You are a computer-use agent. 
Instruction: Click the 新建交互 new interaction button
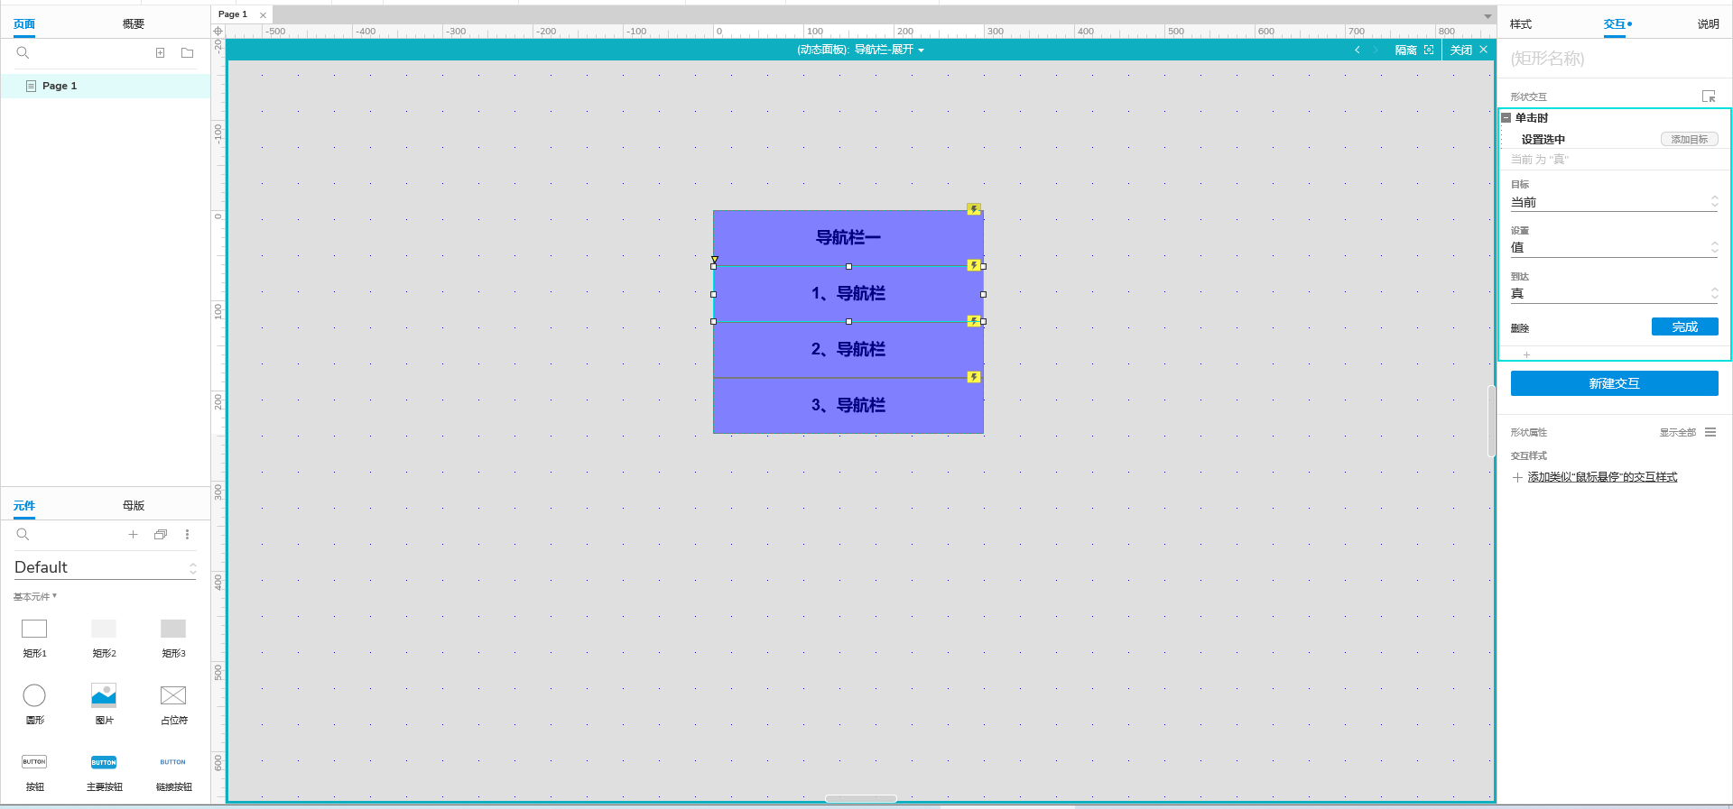tap(1614, 383)
